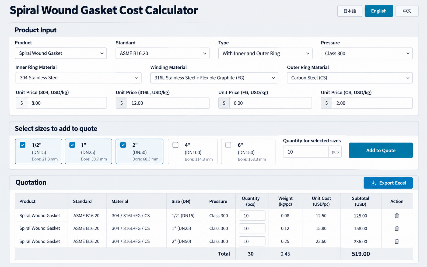Uncheck the 1/2" (DN15) size checkbox
Viewport: 427px width, 267px height.
point(23,145)
